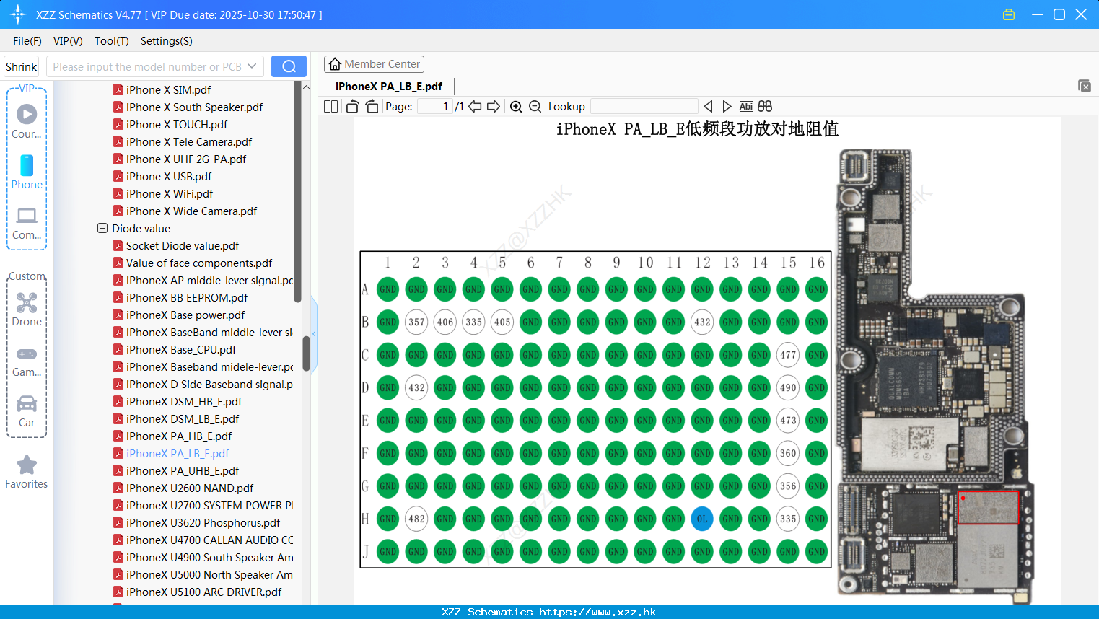Screen dimensions: 1099x619
Task: Click the 490 pad in row D
Action: coord(788,387)
